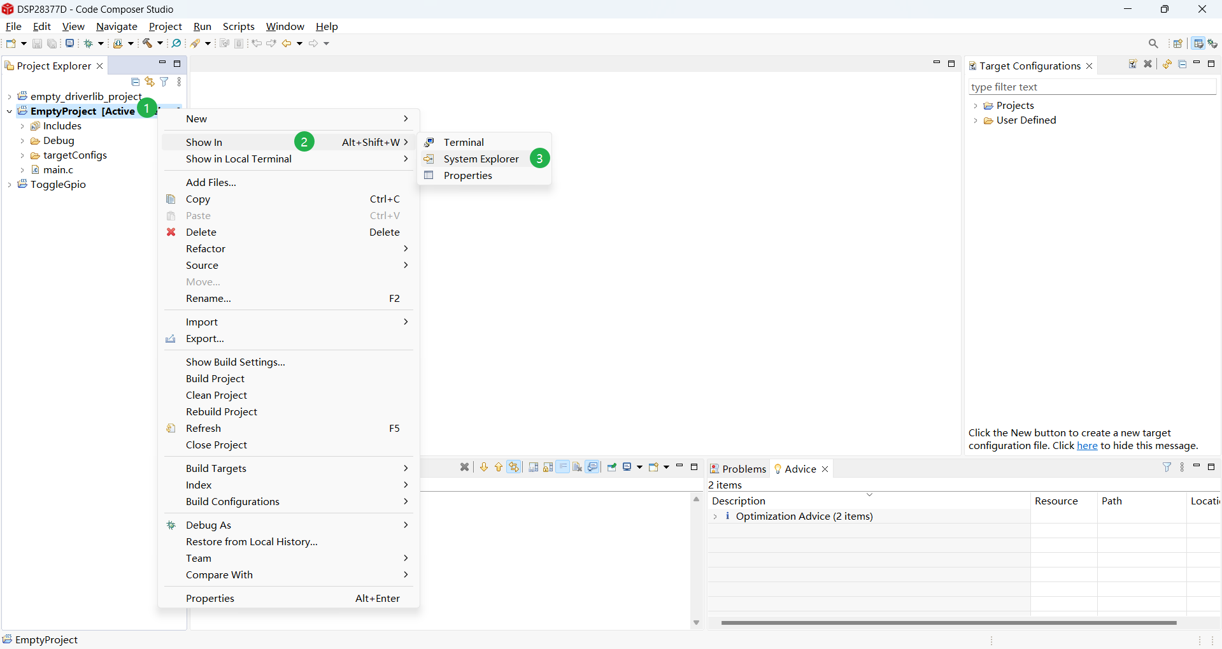Click the Debug bug icon in toolbar
Viewport: 1222px width, 649px height.
coord(88,43)
